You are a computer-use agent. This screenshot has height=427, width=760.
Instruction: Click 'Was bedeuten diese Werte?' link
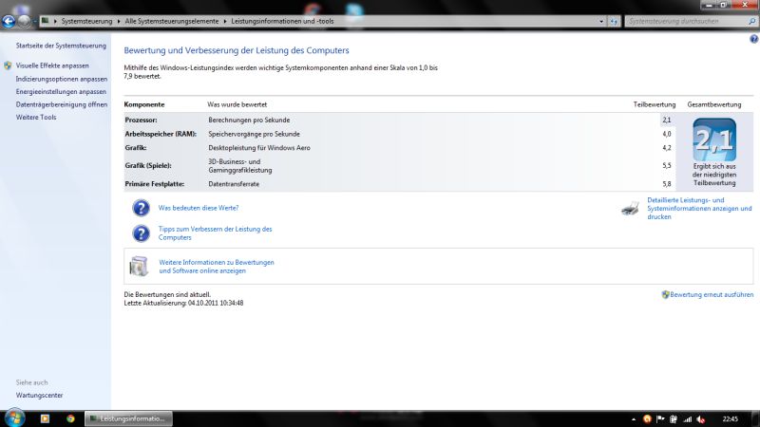[x=199, y=208]
